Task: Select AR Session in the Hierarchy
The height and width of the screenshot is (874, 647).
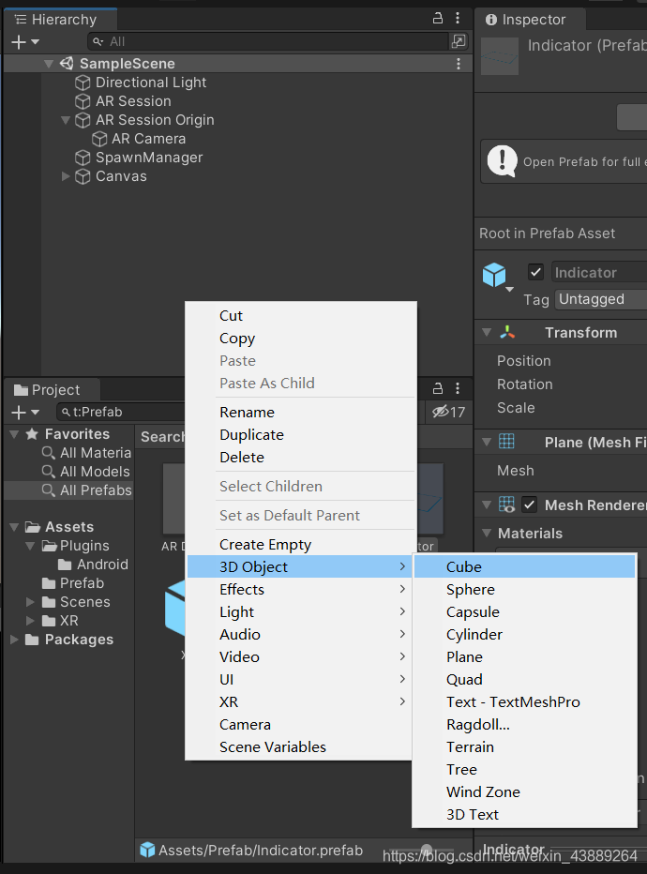Action: pos(133,101)
